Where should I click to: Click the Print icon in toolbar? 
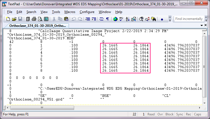(x=34, y=19)
